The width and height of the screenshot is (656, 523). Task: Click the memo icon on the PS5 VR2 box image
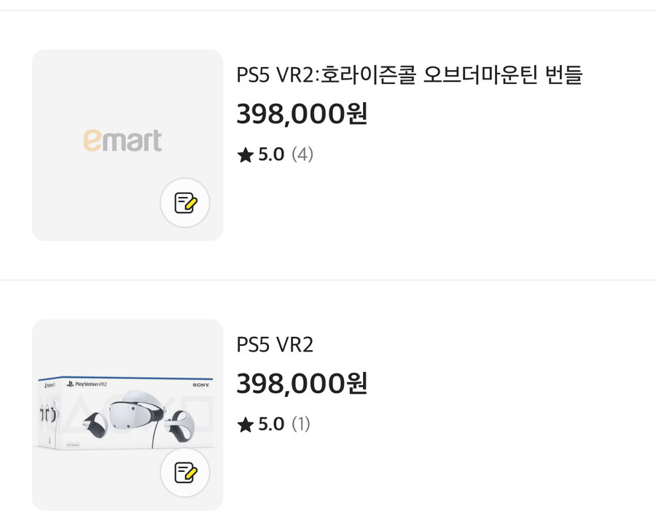185,473
